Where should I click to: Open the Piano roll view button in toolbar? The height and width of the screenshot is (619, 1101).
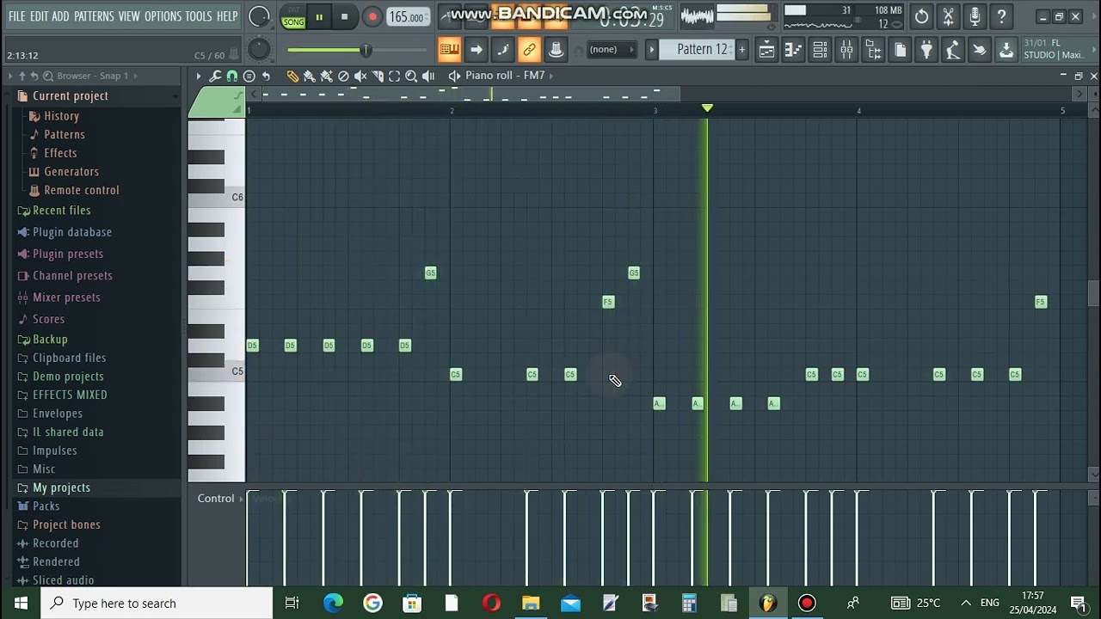pos(793,50)
